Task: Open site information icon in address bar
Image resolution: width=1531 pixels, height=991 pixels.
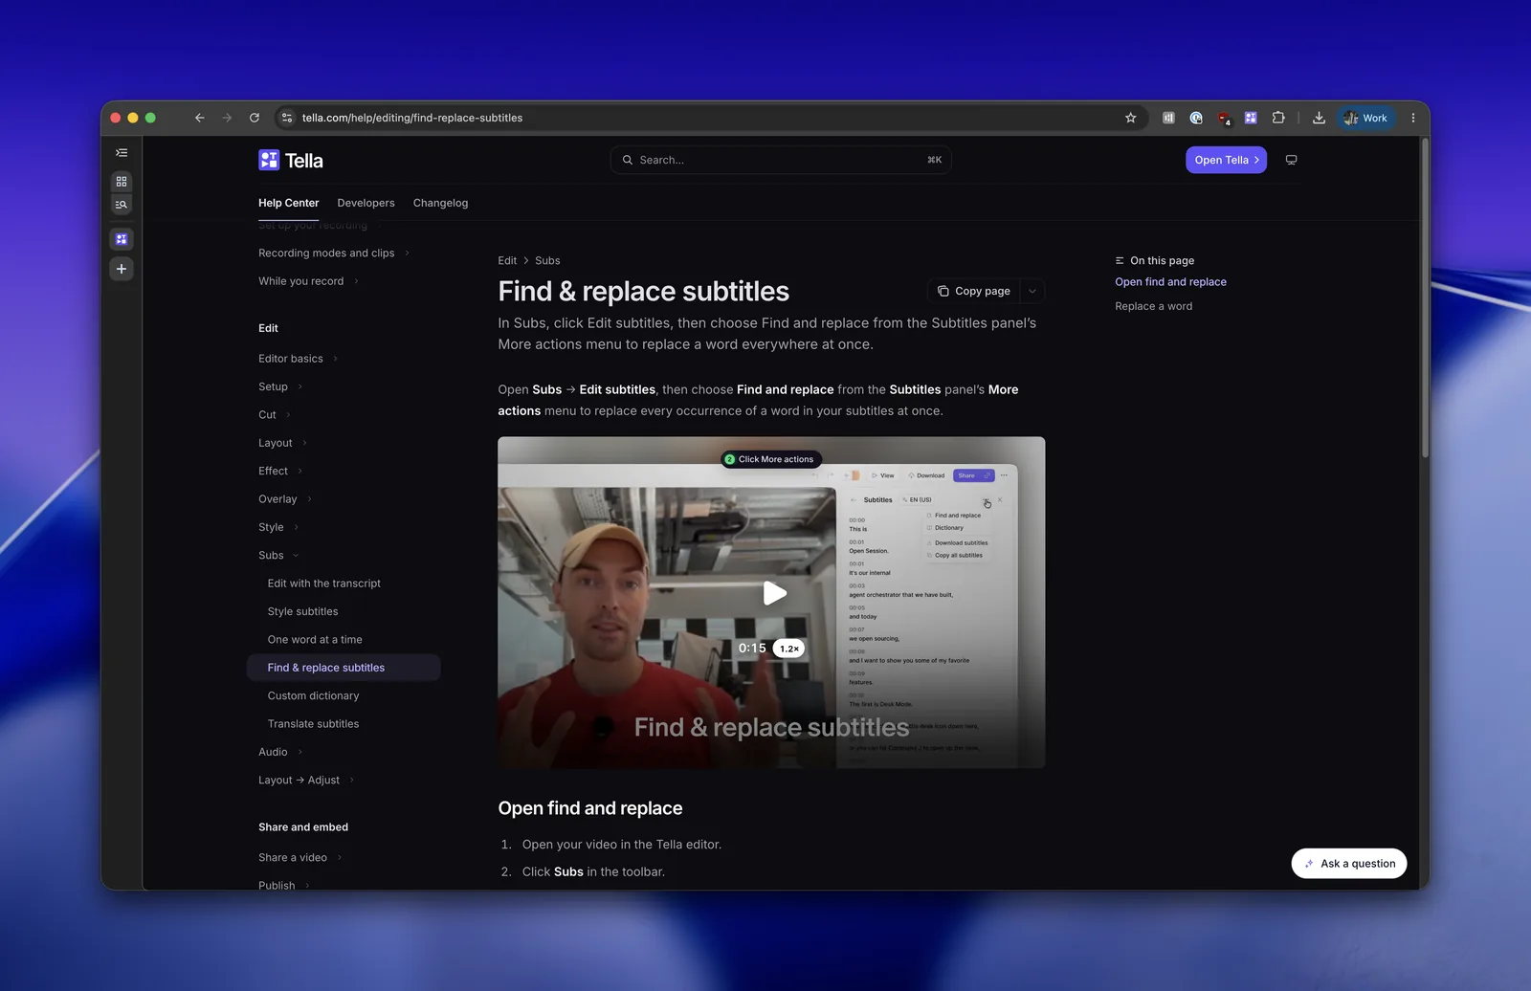Action: 286,118
